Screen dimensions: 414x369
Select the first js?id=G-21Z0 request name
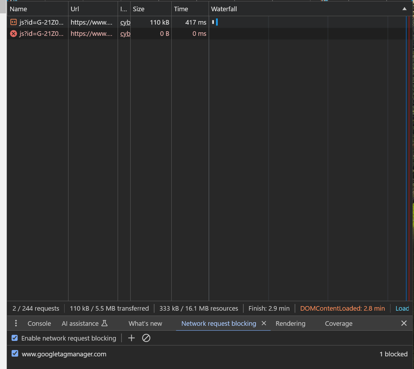coord(41,22)
